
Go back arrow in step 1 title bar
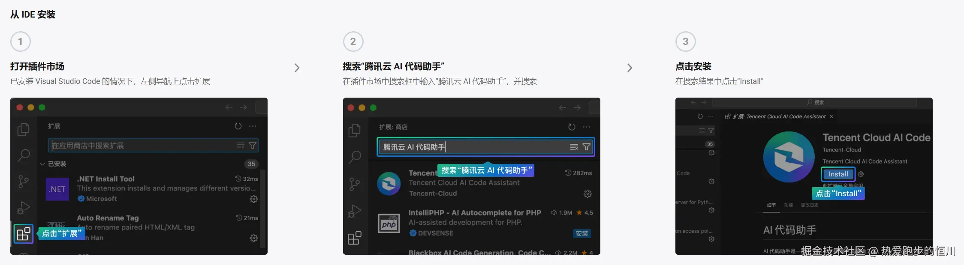pyautogui.click(x=229, y=107)
